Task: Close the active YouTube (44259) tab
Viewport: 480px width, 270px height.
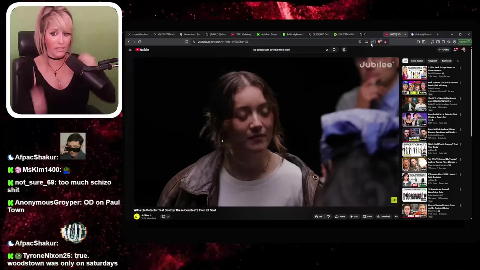Action: click(x=405, y=34)
